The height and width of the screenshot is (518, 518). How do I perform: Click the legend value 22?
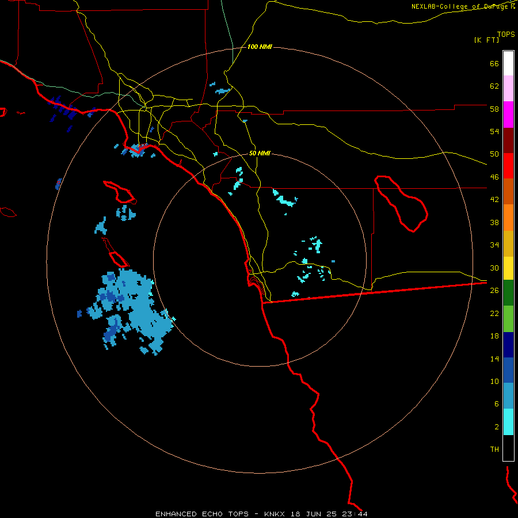tap(494, 313)
